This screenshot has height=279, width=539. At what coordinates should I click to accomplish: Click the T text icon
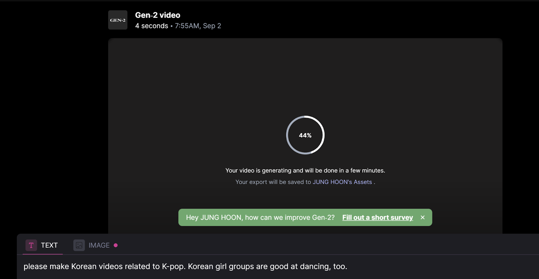(x=31, y=245)
